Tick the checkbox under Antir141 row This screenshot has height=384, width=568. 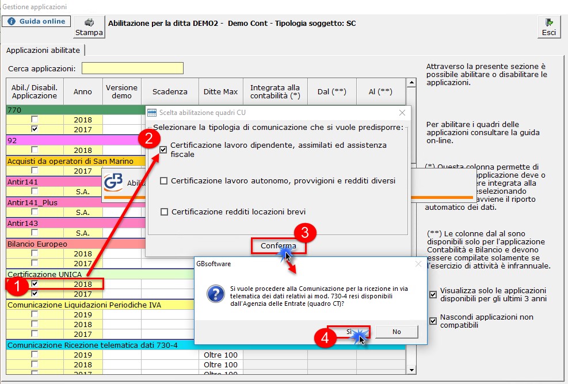(35, 191)
